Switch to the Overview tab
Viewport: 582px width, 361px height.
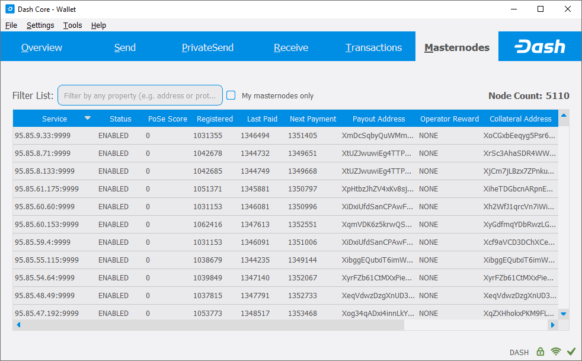[x=41, y=47]
